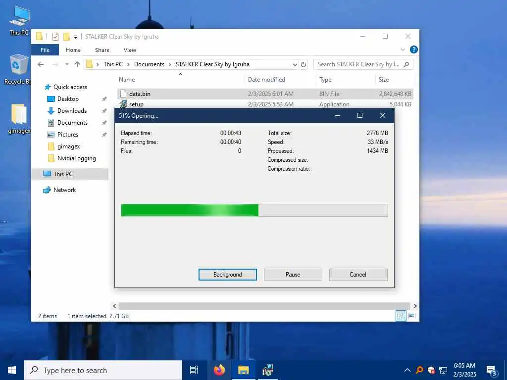The image size is (507, 380).
Task: Open Downloads in Quick access
Action: 72,111
